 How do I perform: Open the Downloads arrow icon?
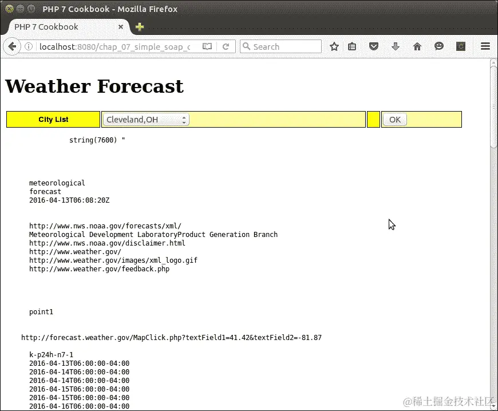[x=396, y=47]
